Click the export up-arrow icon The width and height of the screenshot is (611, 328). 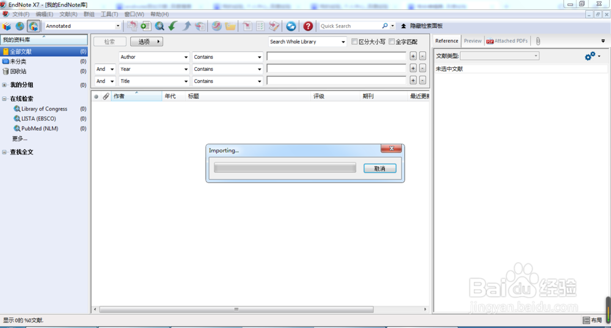coord(186,26)
